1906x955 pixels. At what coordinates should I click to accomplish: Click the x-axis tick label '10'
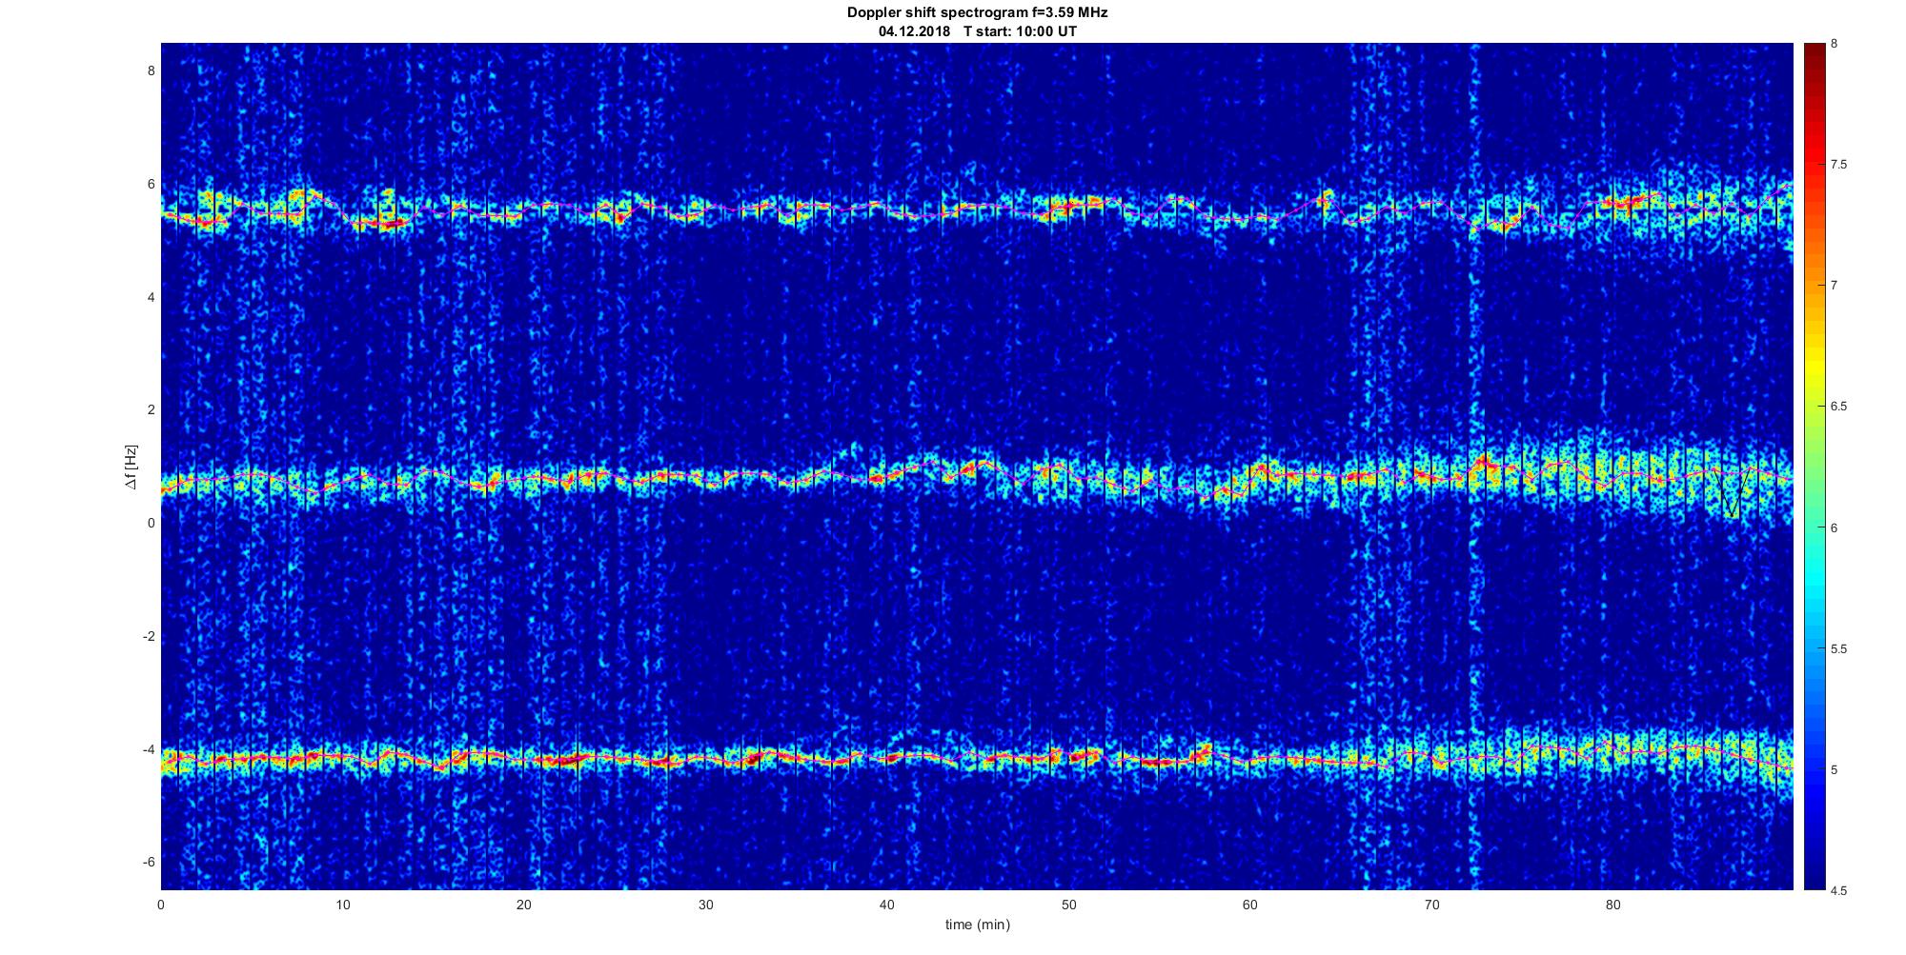coord(343,905)
